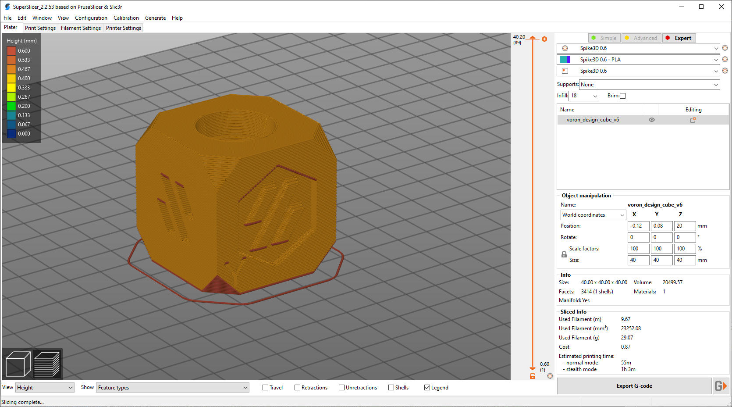Open the File menu
Image resolution: width=732 pixels, height=407 pixels.
7,18
